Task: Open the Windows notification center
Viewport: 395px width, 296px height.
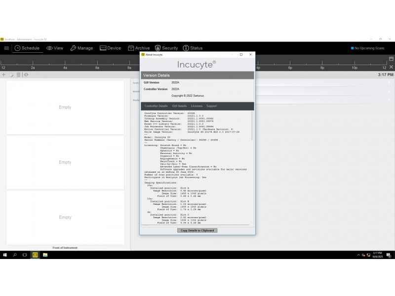Action: 389,255
